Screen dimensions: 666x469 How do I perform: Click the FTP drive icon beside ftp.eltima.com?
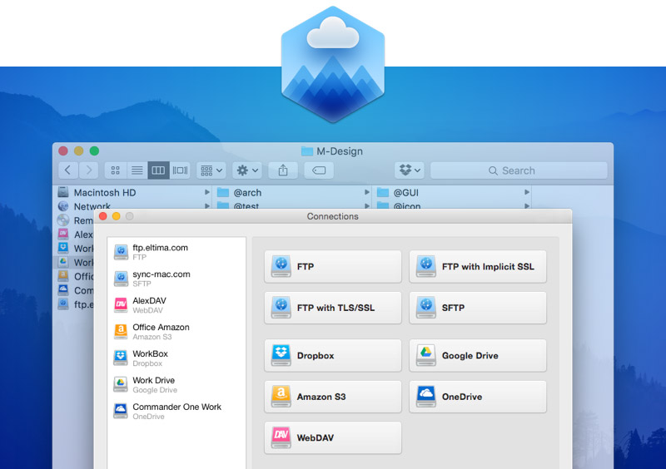pos(121,252)
